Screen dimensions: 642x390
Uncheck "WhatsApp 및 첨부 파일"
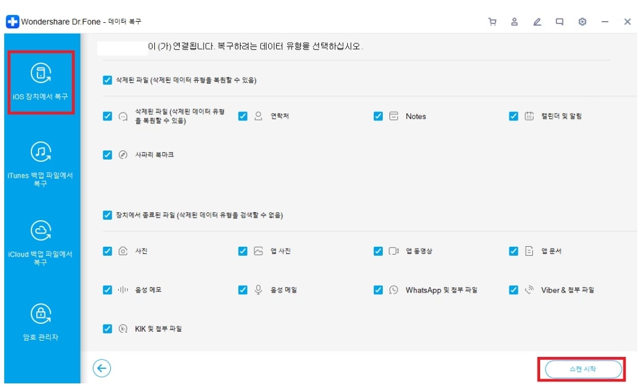[378, 289]
